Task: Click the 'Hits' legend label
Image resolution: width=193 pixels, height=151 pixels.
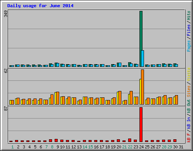Action: point(188,15)
